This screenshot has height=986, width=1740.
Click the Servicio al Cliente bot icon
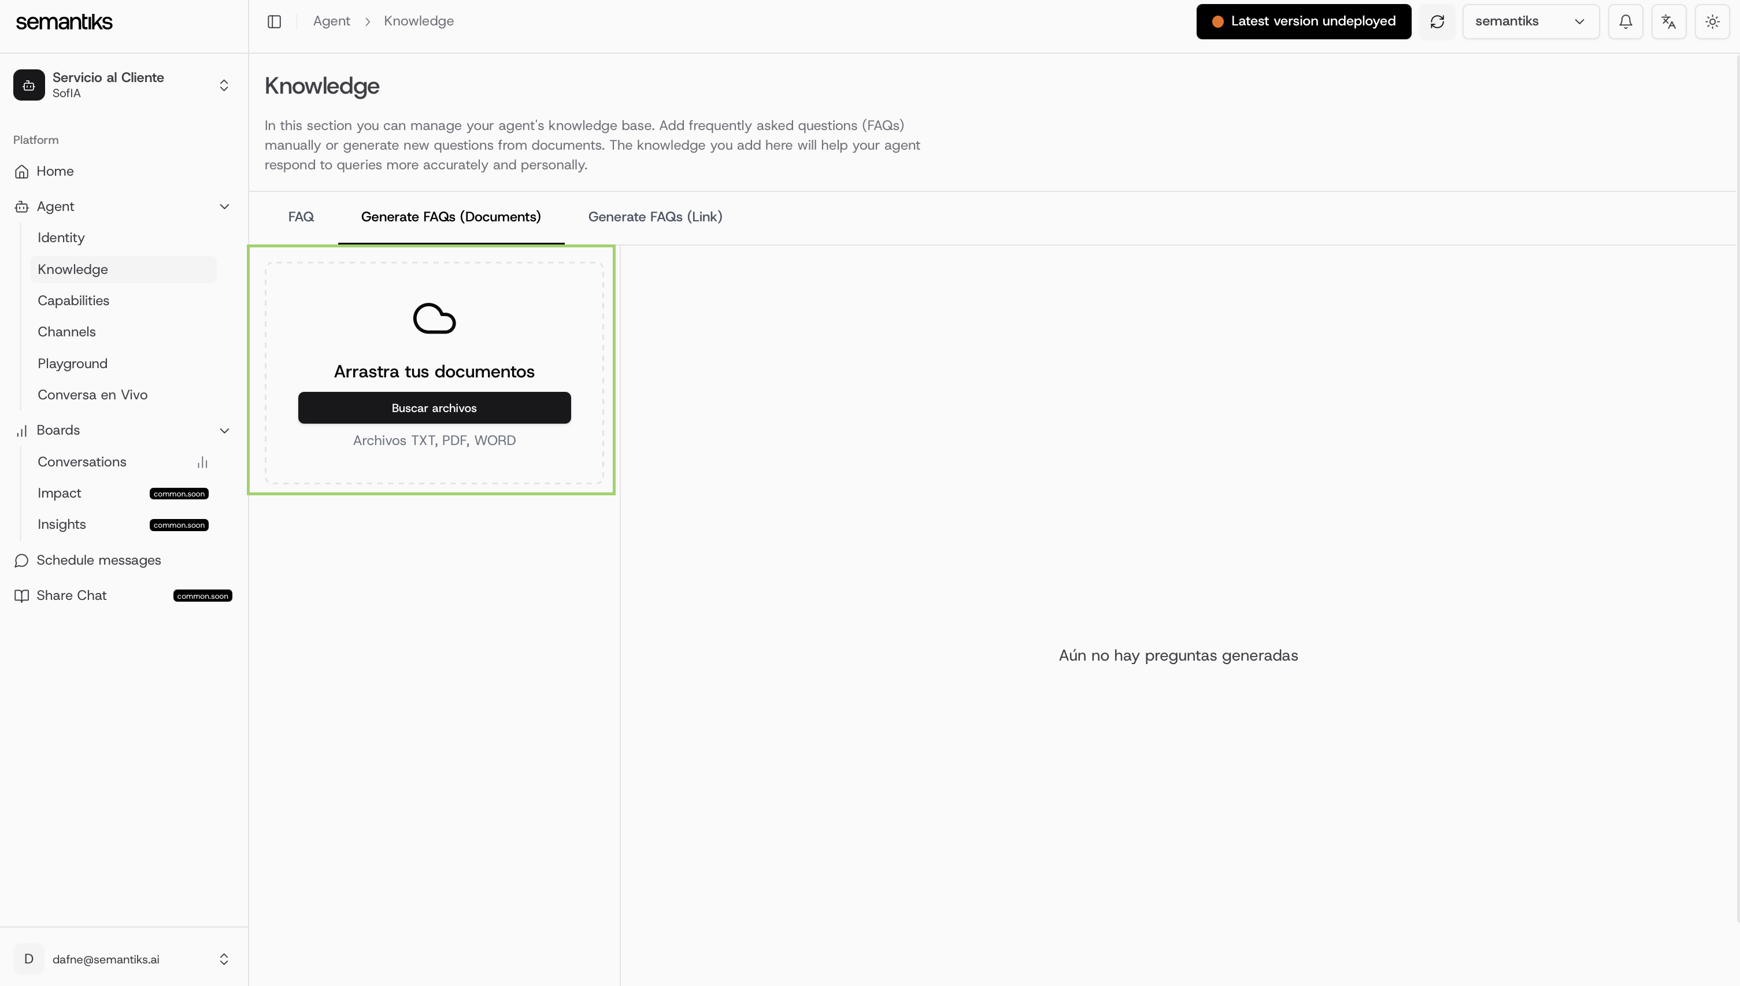[29, 84]
